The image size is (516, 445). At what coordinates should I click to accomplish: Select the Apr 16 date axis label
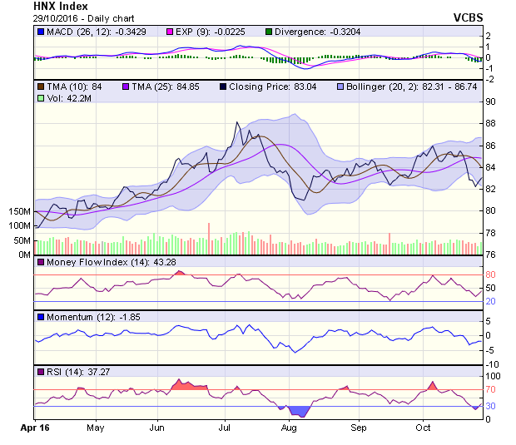(34, 428)
